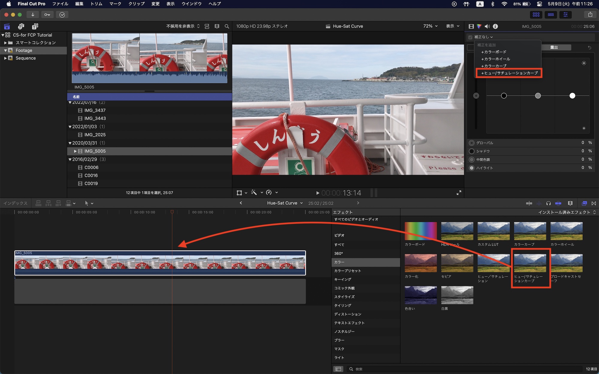
Task: Select the ヒュー/サチュレーションカーブ effect thumbnail
Action: [x=530, y=263]
